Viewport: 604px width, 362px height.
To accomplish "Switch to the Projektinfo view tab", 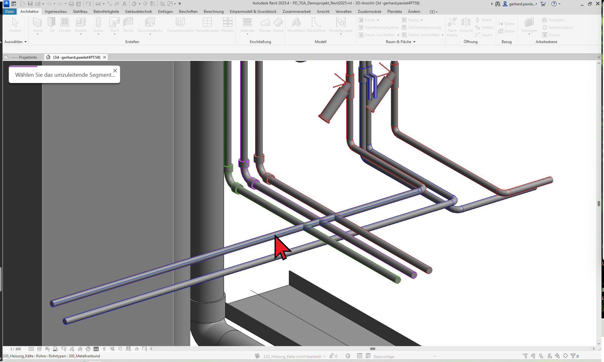I will (x=24, y=57).
